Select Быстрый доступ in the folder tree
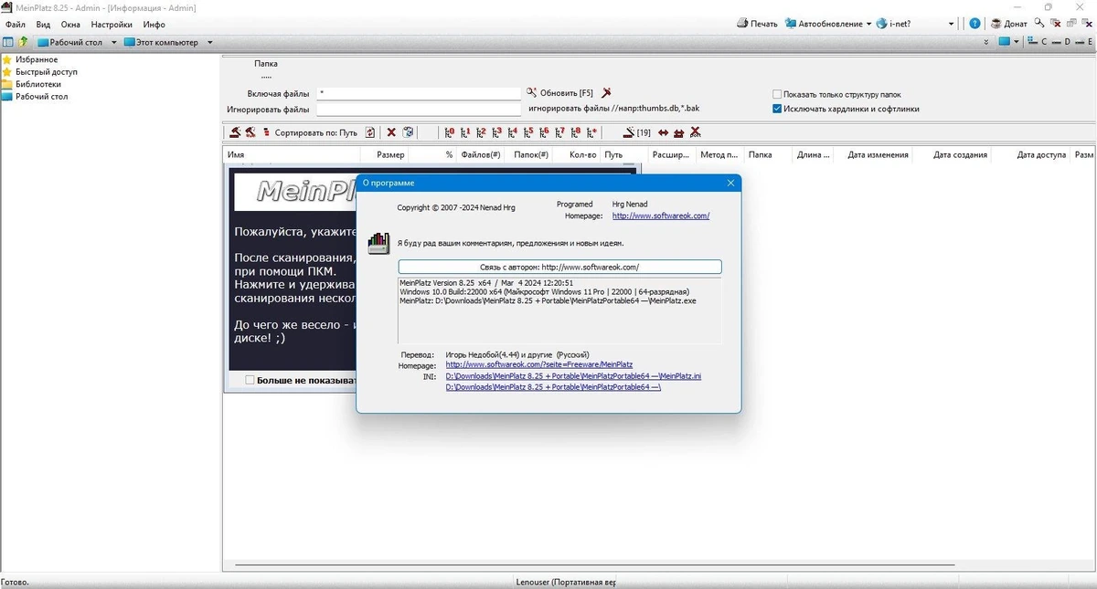This screenshot has height=589, width=1097. pos(47,71)
